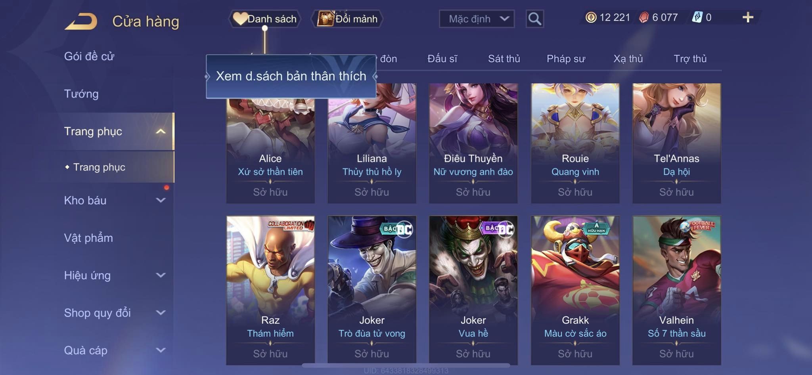Switch to the Sát thủ tab
This screenshot has height=375, width=812.
point(504,59)
